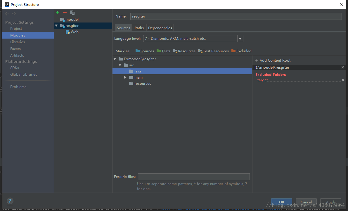
Task: Open the Problems page
Action: tap(18, 87)
